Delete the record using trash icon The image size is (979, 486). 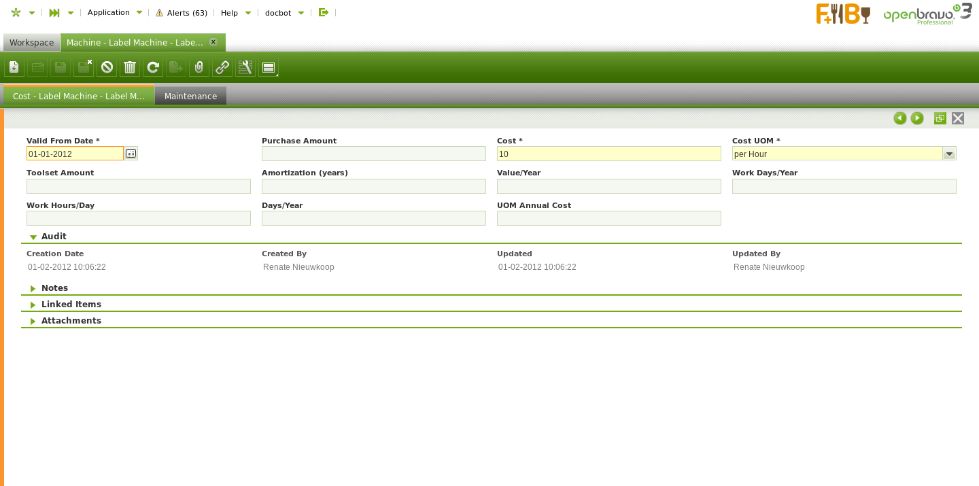pos(130,67)
